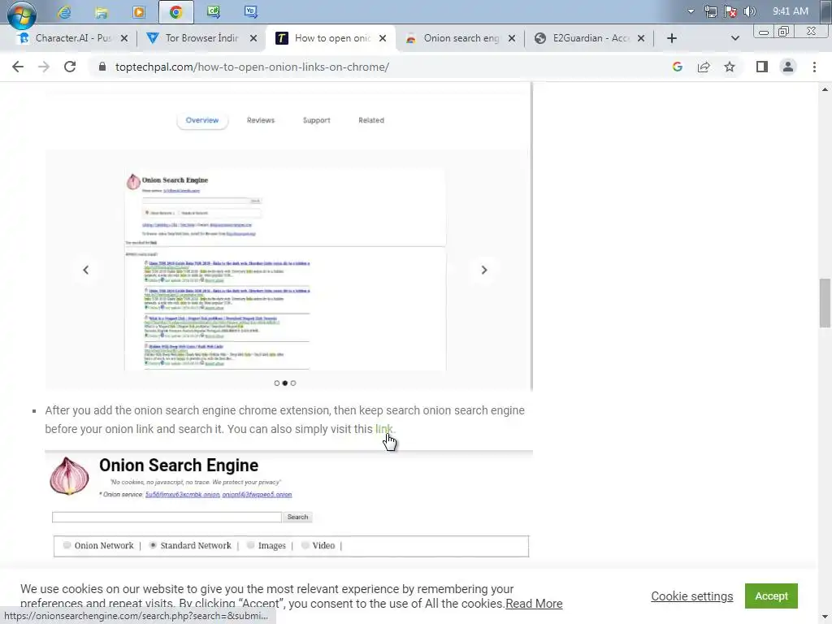
Task: Open a new tab with plus button
Action: coord(672,38)
